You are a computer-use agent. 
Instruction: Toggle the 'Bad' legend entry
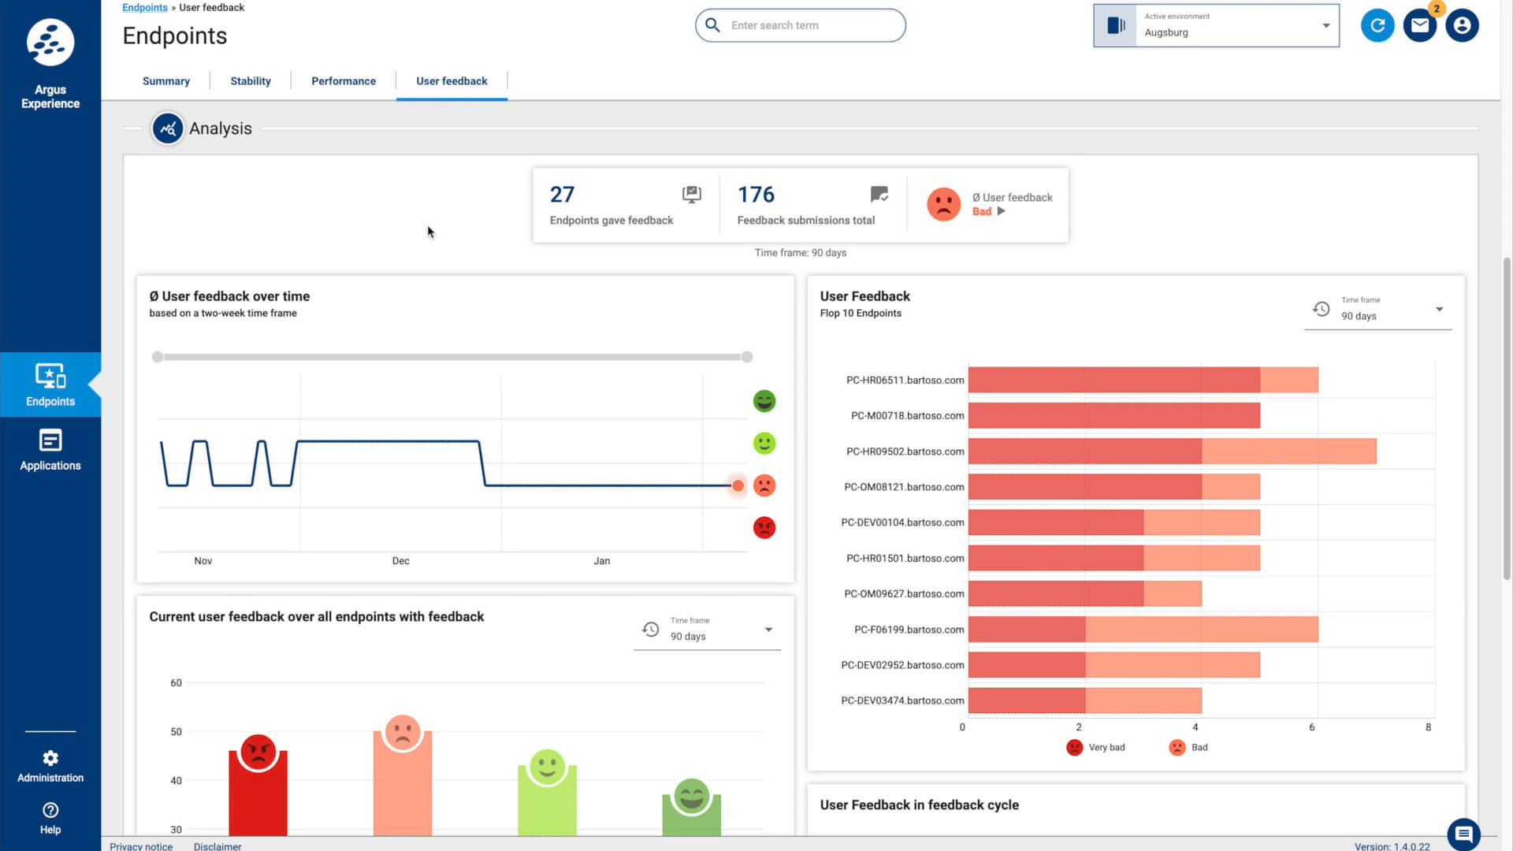click(x=1189, y=747)
